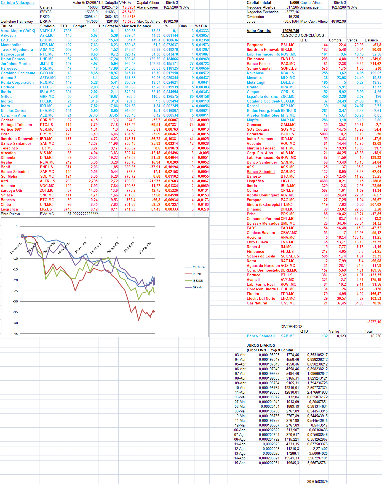Select the Dias column header
382x484 pixels.
(183, 26)
